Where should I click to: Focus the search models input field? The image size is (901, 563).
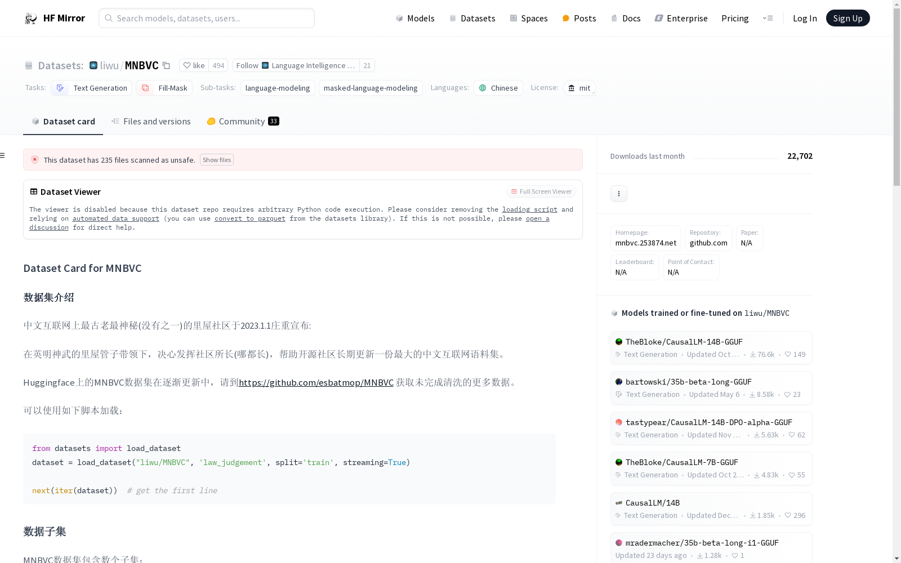207,18
